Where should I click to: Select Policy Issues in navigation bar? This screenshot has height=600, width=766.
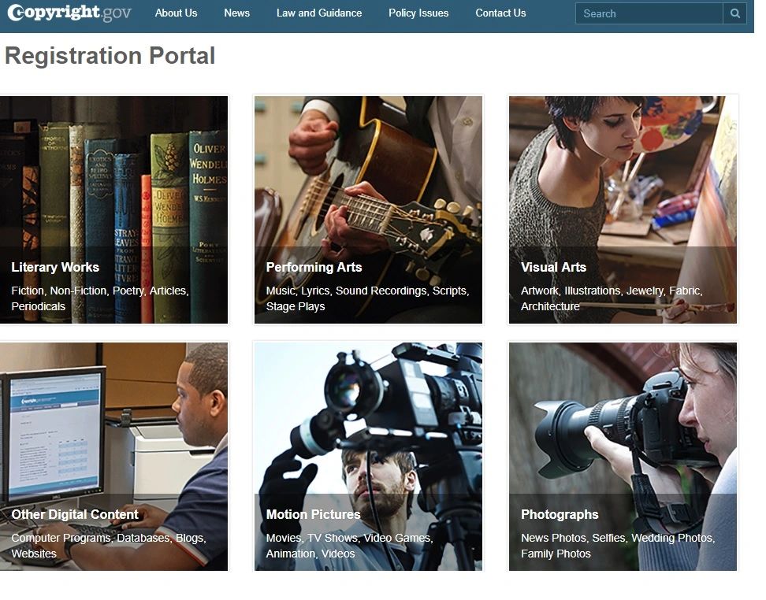418,13
